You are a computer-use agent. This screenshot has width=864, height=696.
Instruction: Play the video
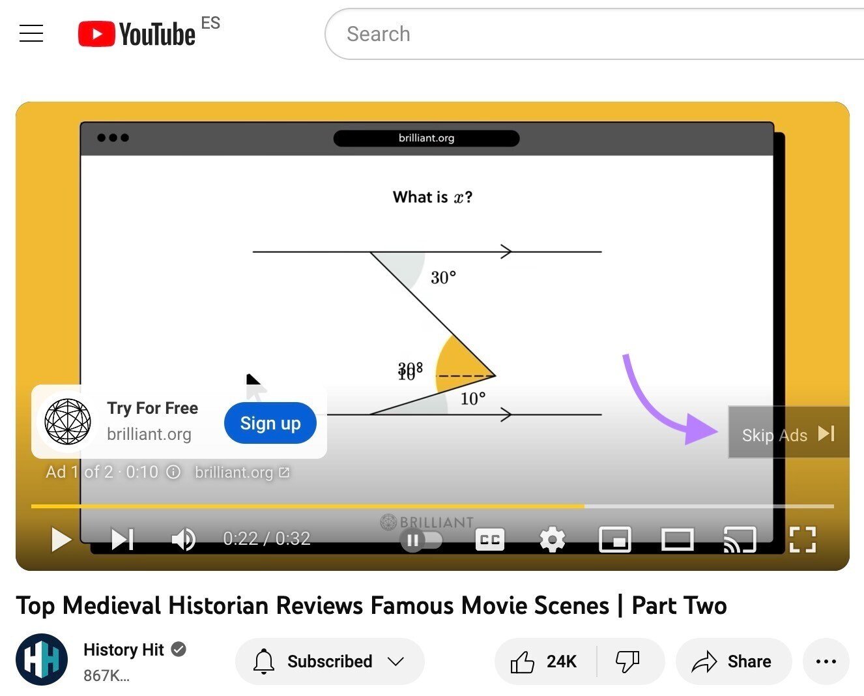(x=61, y=539)
